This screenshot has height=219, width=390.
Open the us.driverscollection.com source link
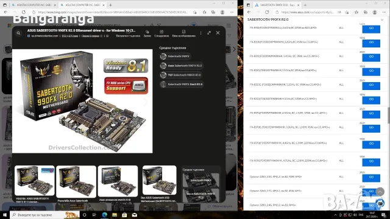44,36
